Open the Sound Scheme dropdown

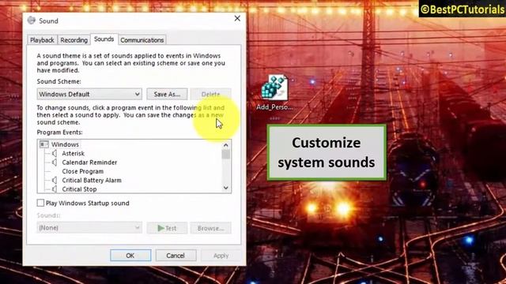(89, 94)
